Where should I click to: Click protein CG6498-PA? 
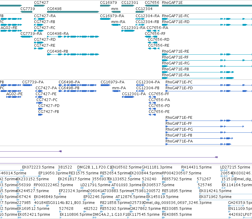point(69,82)
